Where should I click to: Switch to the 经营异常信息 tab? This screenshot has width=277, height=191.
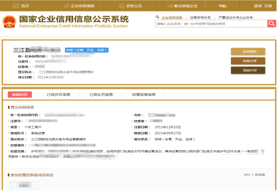[x=144, y=94]
